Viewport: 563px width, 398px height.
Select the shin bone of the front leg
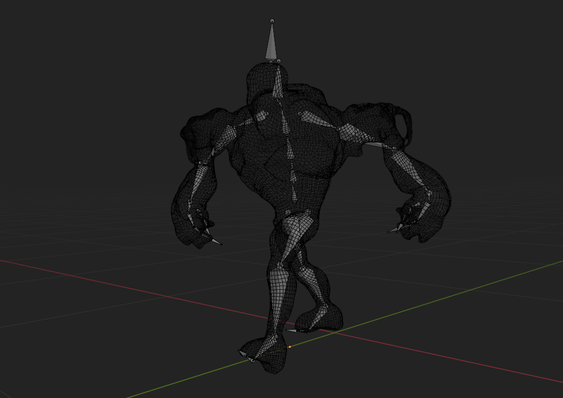pos(278,301)
